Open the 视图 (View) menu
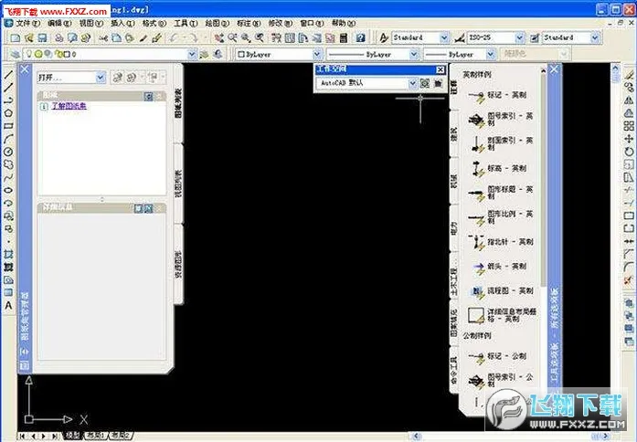This screenshot has width=637, height=442. click(x=91, y=23)
